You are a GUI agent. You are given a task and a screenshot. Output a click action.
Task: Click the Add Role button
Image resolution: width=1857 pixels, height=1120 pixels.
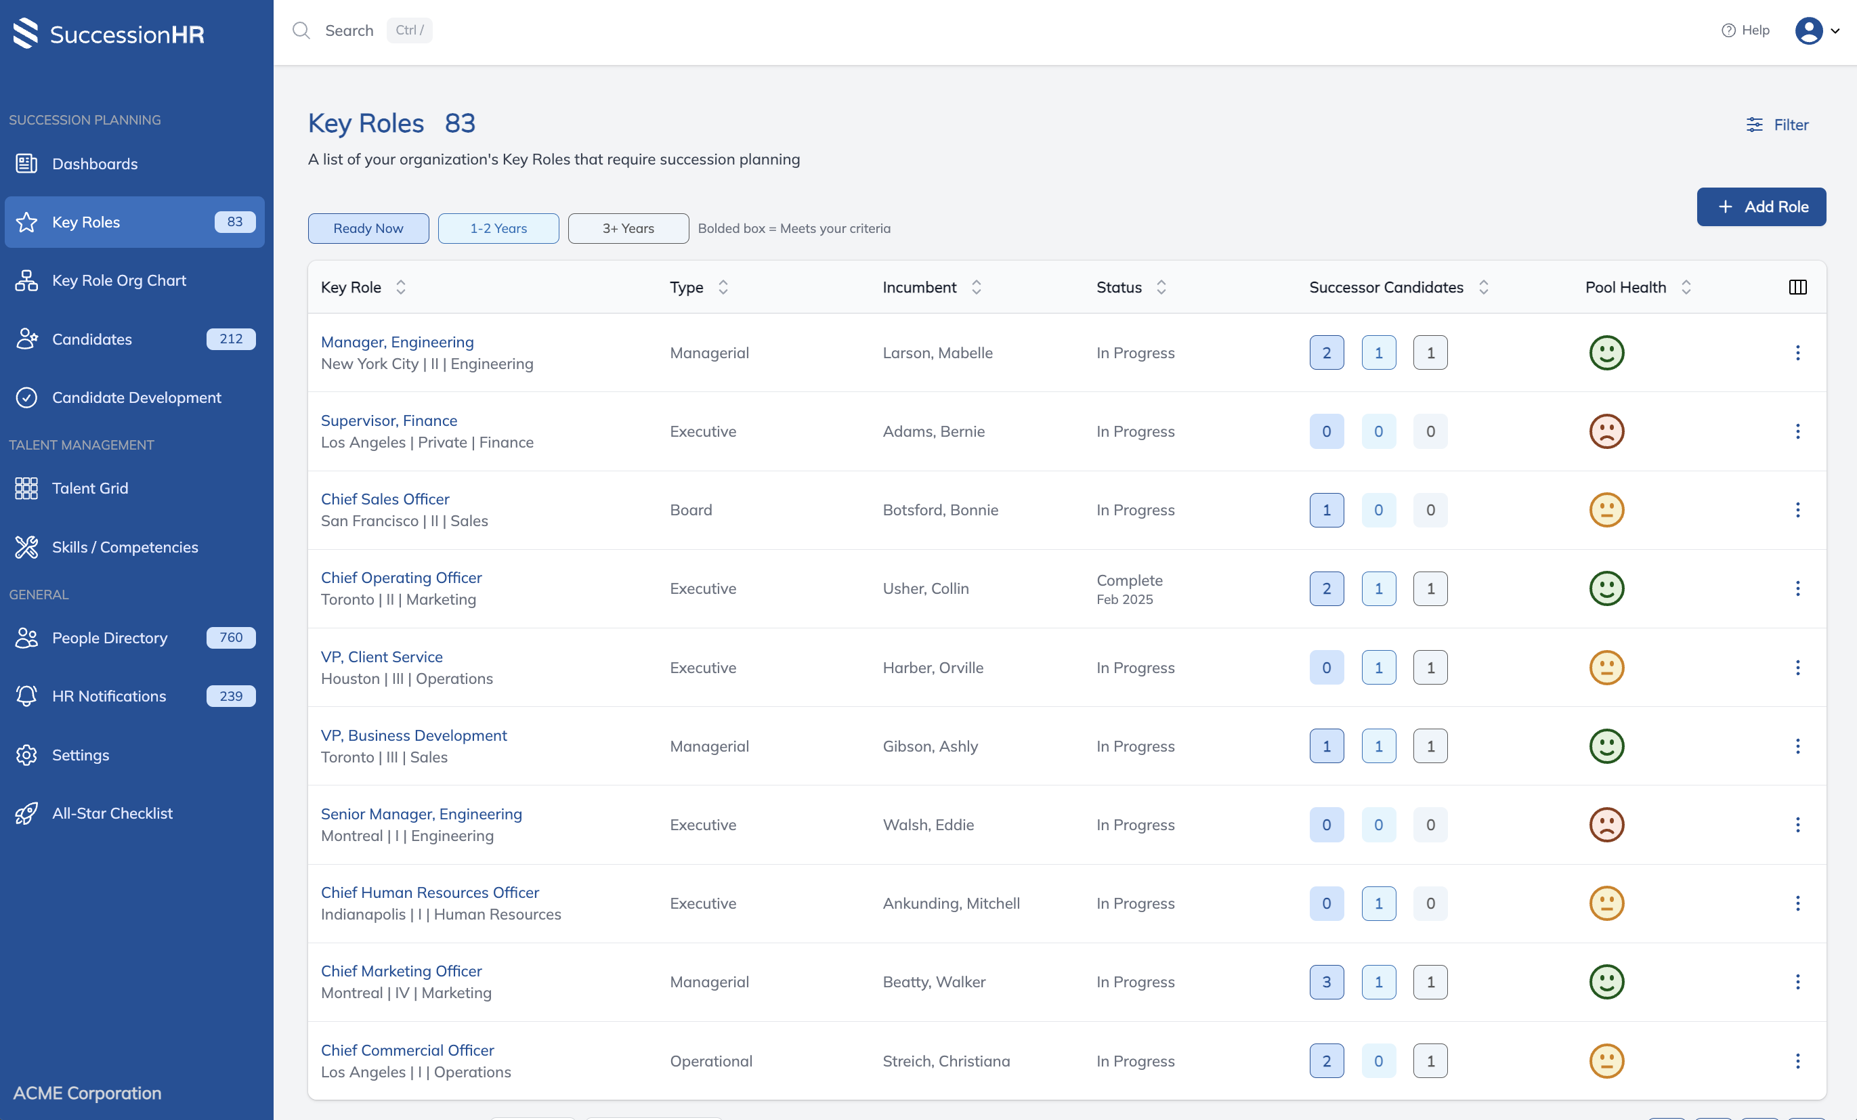1762,207
